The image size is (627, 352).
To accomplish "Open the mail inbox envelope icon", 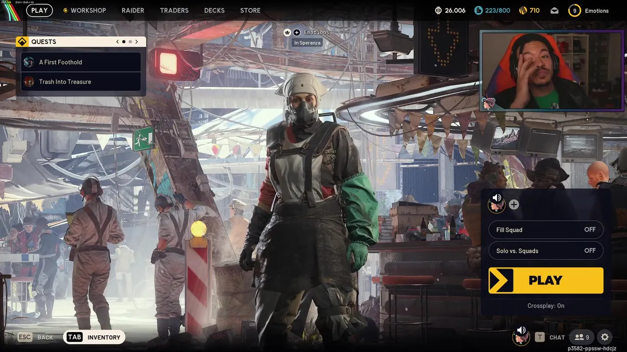I will point(555,10).
